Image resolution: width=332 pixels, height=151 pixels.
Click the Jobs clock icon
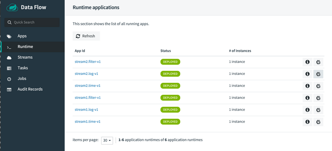tap(9, 79)
